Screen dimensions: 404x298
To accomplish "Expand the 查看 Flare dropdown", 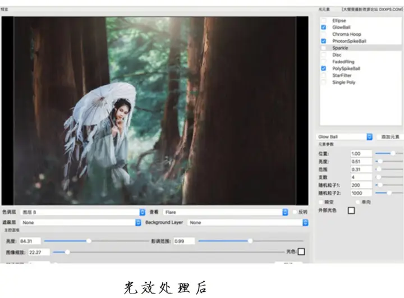I will click(x=225, y=212).
